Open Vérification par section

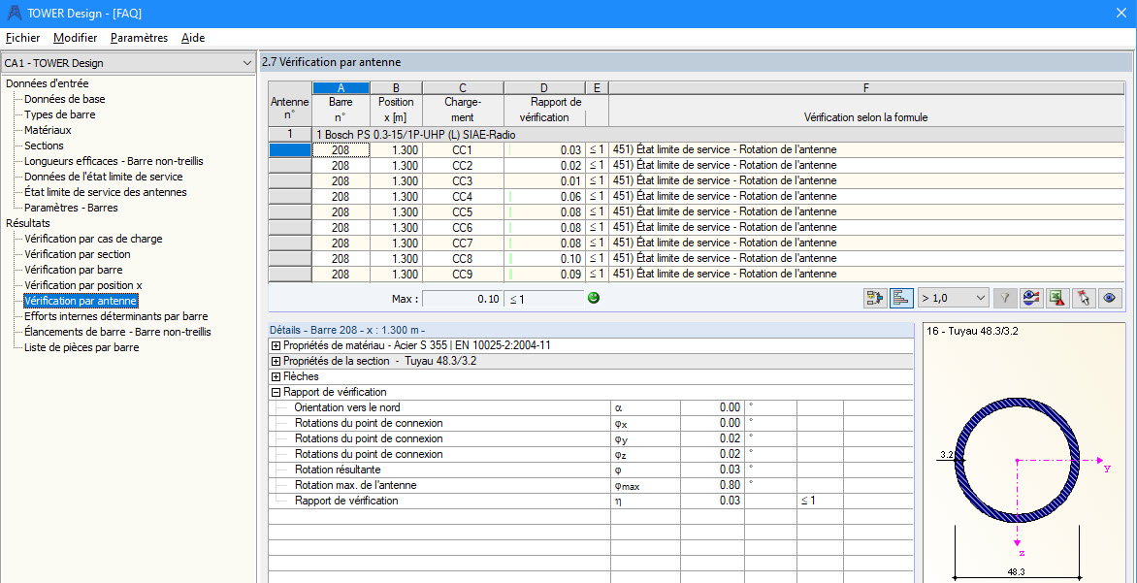tap(78, 254)
